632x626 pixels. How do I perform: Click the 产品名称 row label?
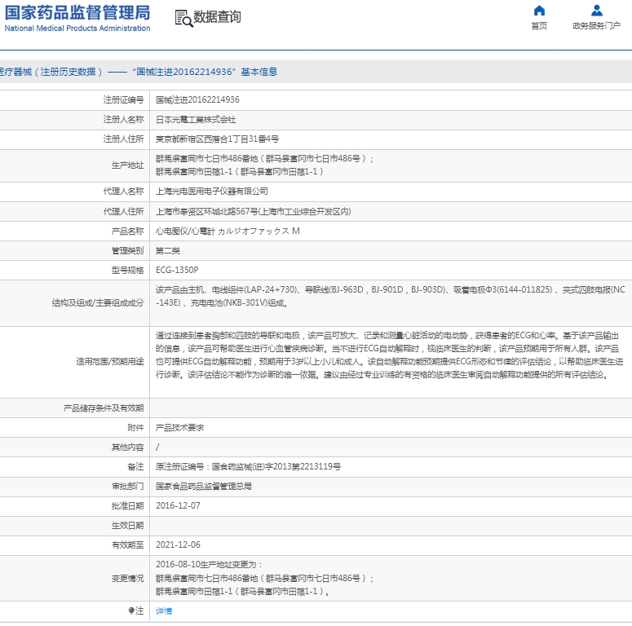[127, 231]
